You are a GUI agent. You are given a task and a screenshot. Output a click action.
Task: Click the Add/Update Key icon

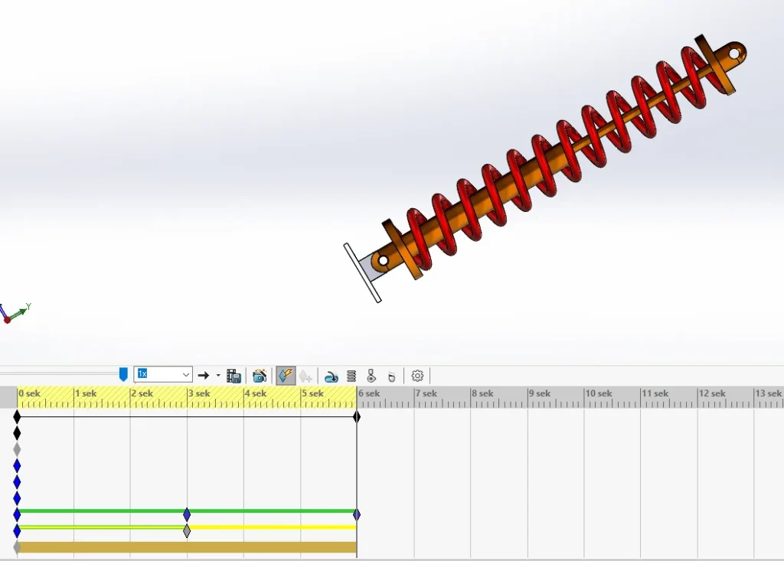coord(305,376)
